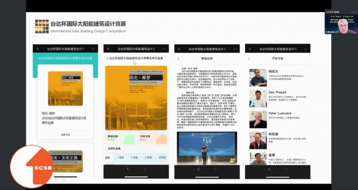Image resolution: width=358 pixels, height=190 pixels.
Task: Go back using the chevron beside 台达杯国际太阳能建筑设计竞赛优秀作品库
Action: point(107,59)
